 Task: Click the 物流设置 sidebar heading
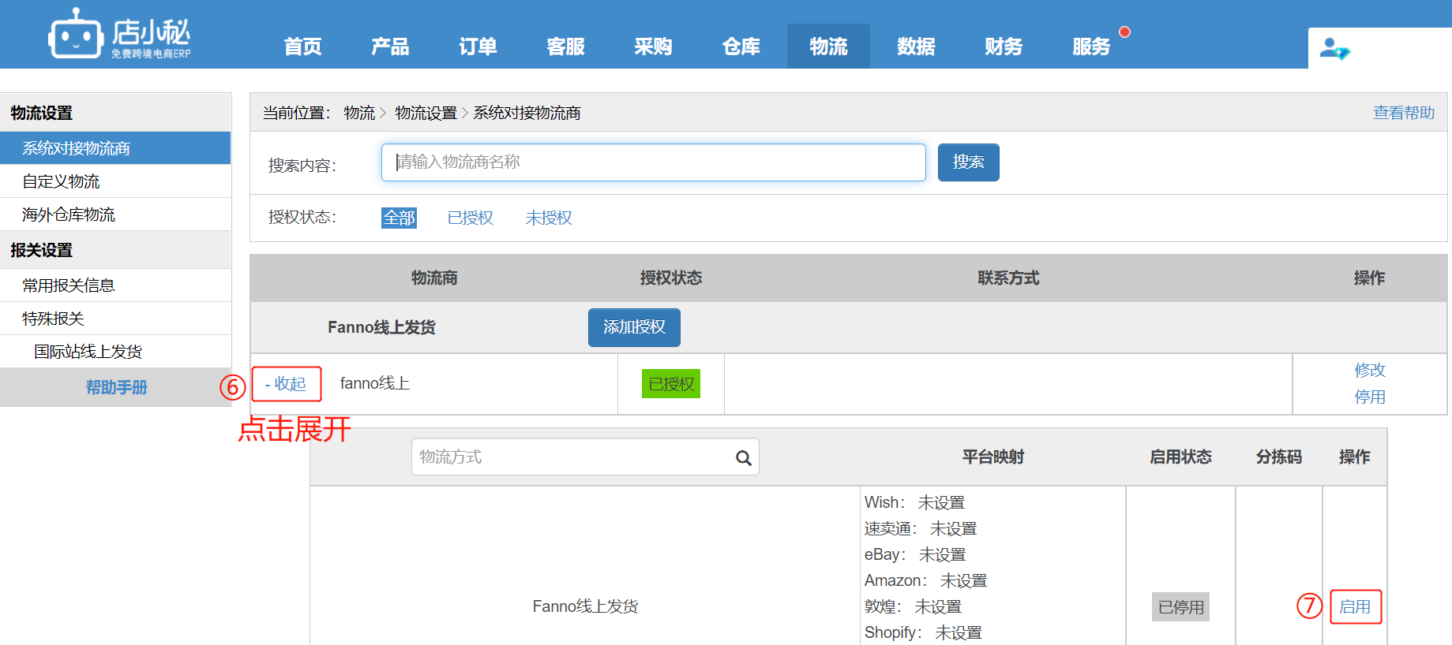[x=41, y=113]
